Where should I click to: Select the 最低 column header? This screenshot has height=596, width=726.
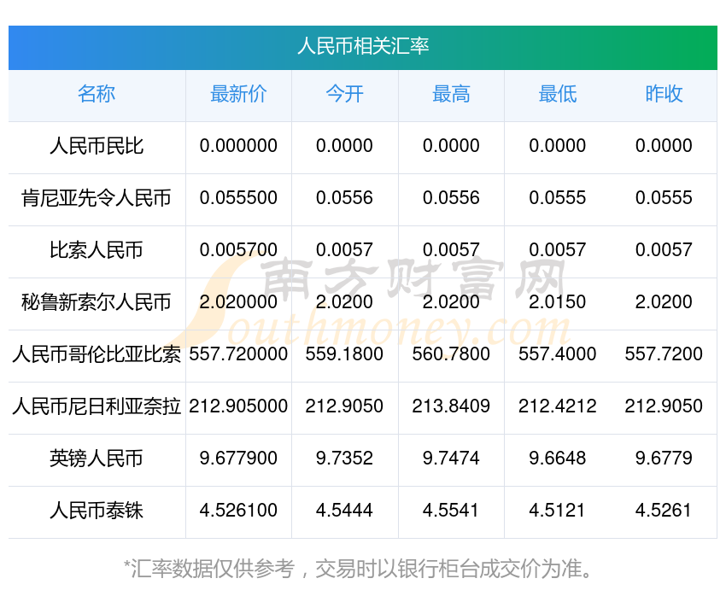coord(558,94)
